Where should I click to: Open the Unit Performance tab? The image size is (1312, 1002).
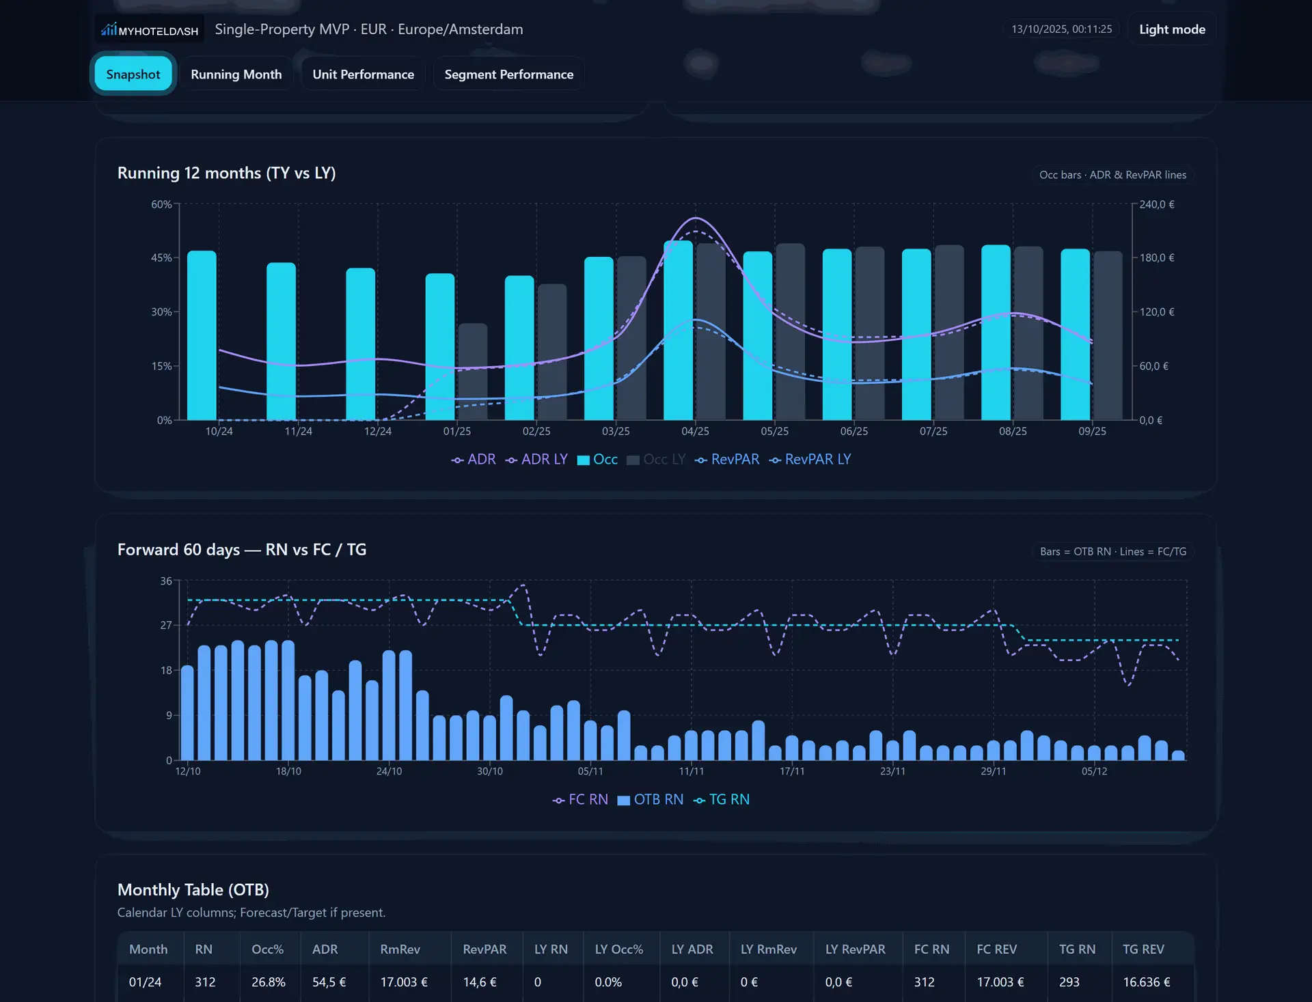click(363, 74)
